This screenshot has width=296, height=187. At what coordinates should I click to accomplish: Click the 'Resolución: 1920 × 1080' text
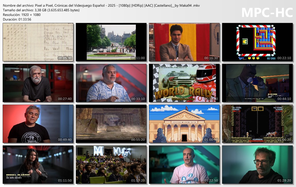22,15
